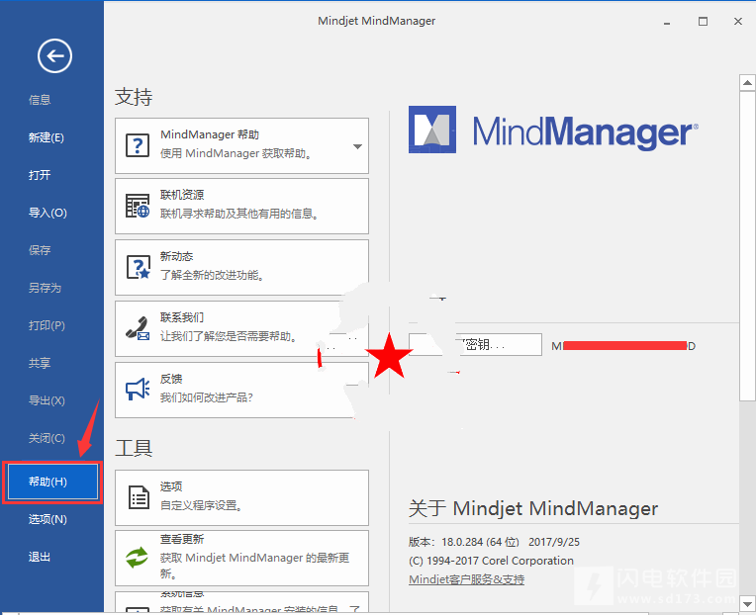Click the scrollbar up arrow
The width and height of the screenshot is (756, 615).
tap(747, 83)
